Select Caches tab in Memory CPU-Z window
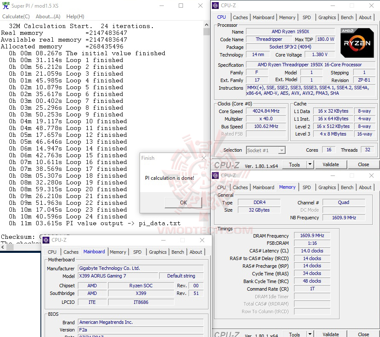The width and height of the screenshot is (380, 337). (240, 187)
